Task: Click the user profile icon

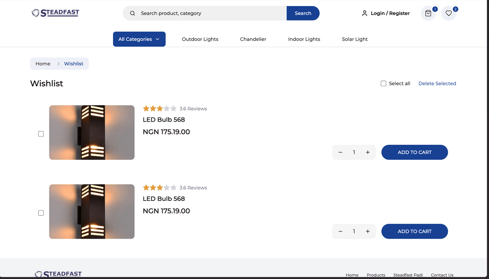Action: (364, 13)
